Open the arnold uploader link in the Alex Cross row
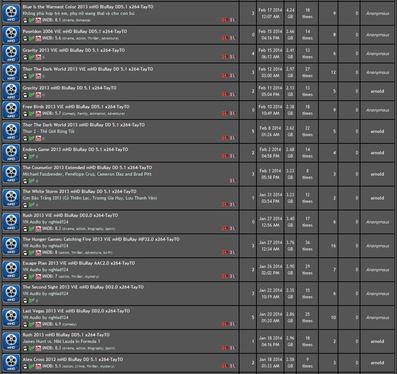 [x=377, y=363]
